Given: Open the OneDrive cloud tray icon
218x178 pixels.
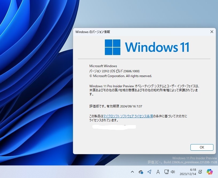Looking at the screenshot, I should [x=141, y=172].
